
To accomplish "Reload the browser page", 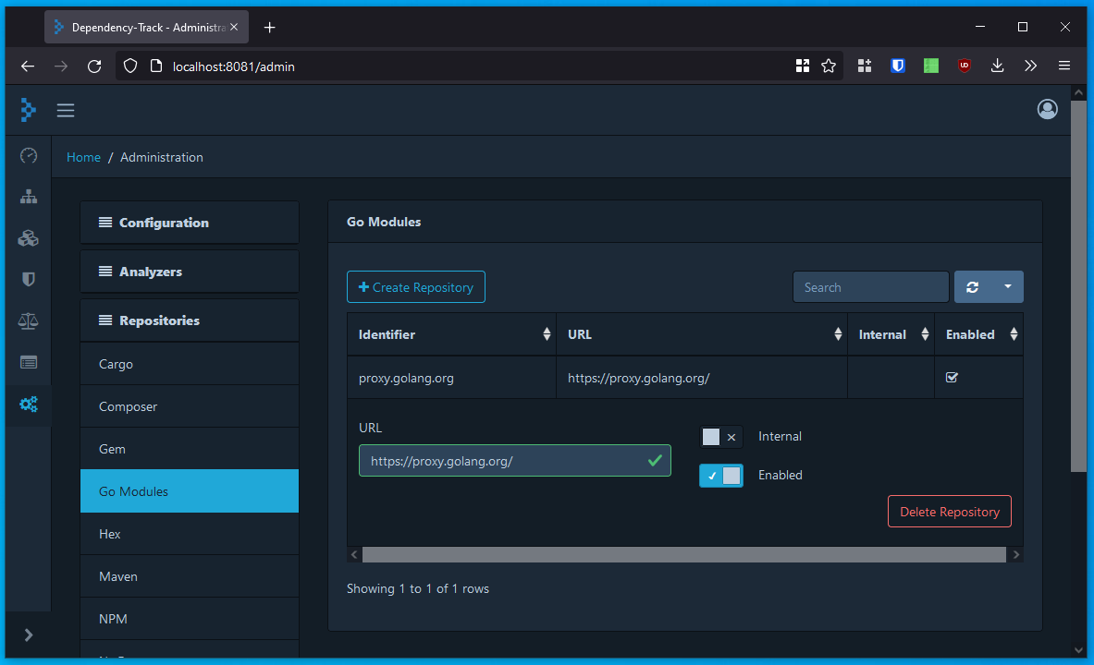I will (94, 66).
